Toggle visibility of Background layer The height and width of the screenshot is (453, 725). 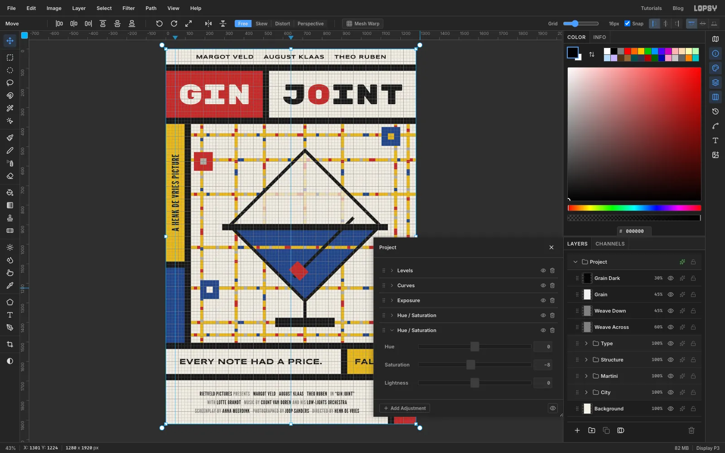[x=671, y=409]
